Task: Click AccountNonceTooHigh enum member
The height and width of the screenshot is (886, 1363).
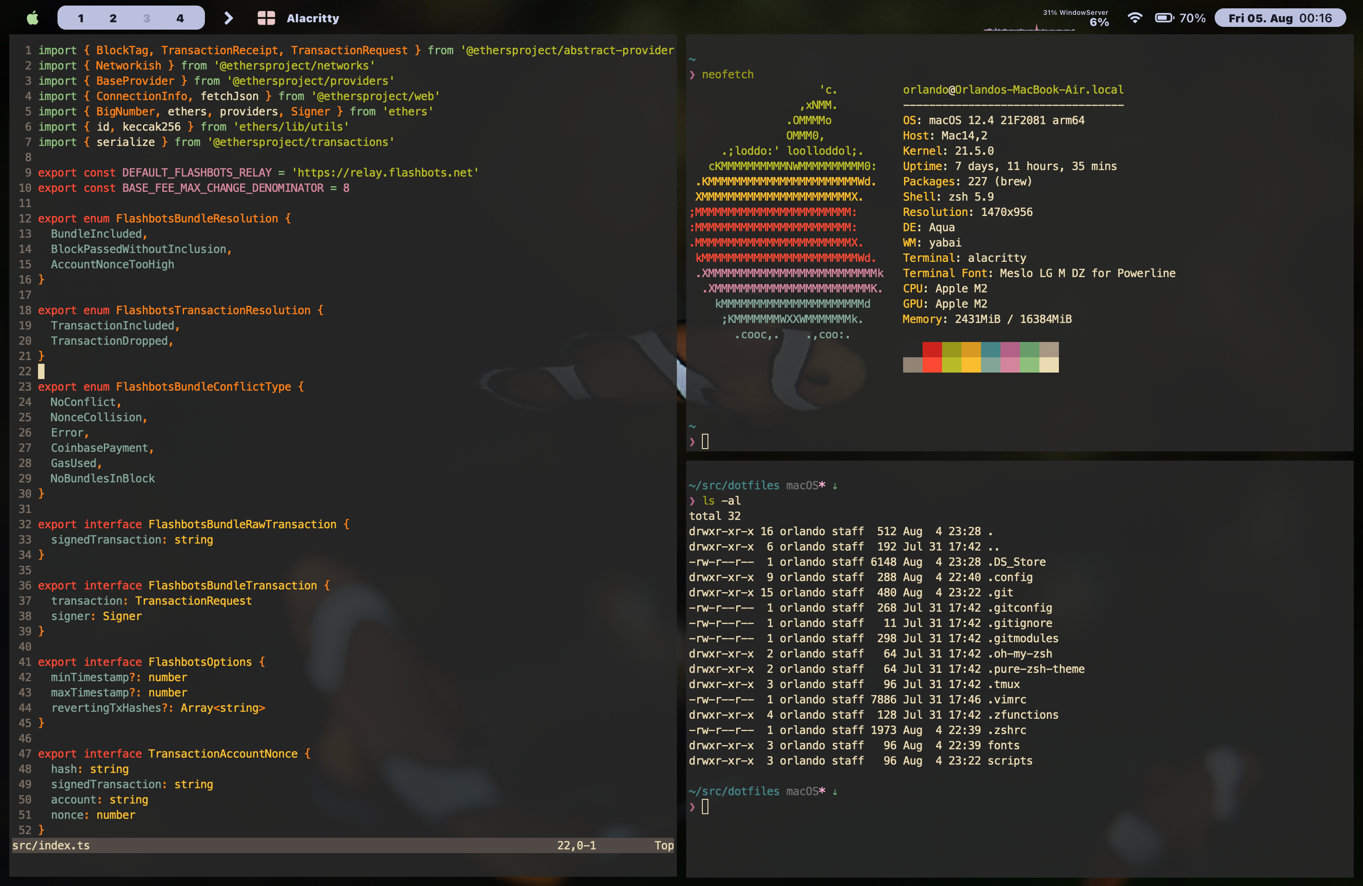Action: (x=112, y=265)
